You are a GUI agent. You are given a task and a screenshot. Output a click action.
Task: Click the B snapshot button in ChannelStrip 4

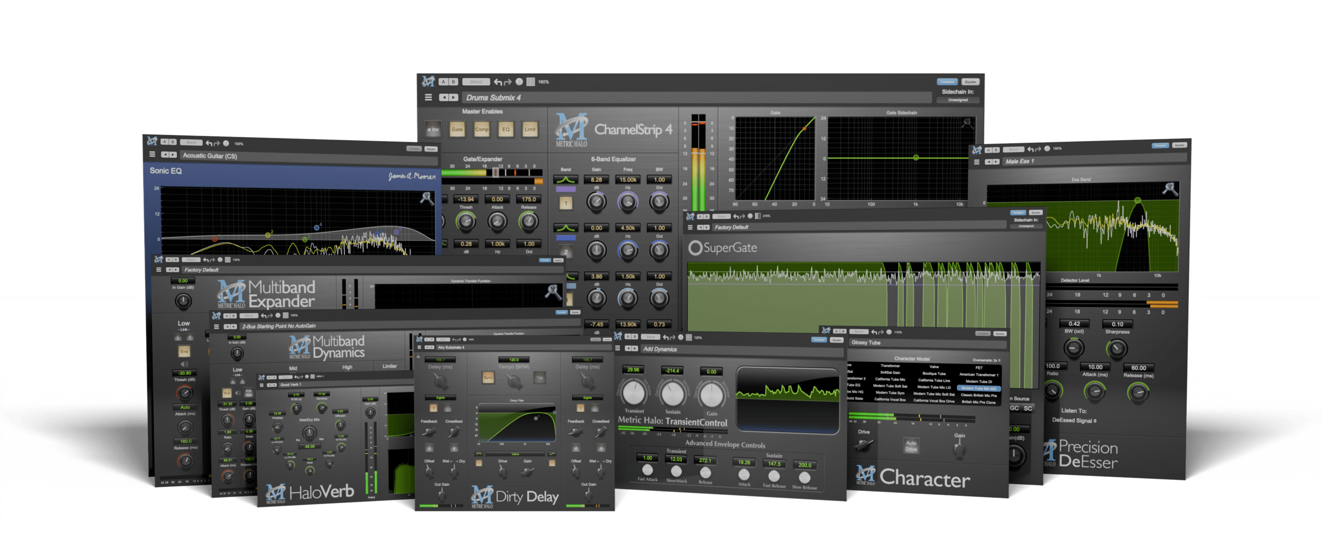click(x=453, y=82)
